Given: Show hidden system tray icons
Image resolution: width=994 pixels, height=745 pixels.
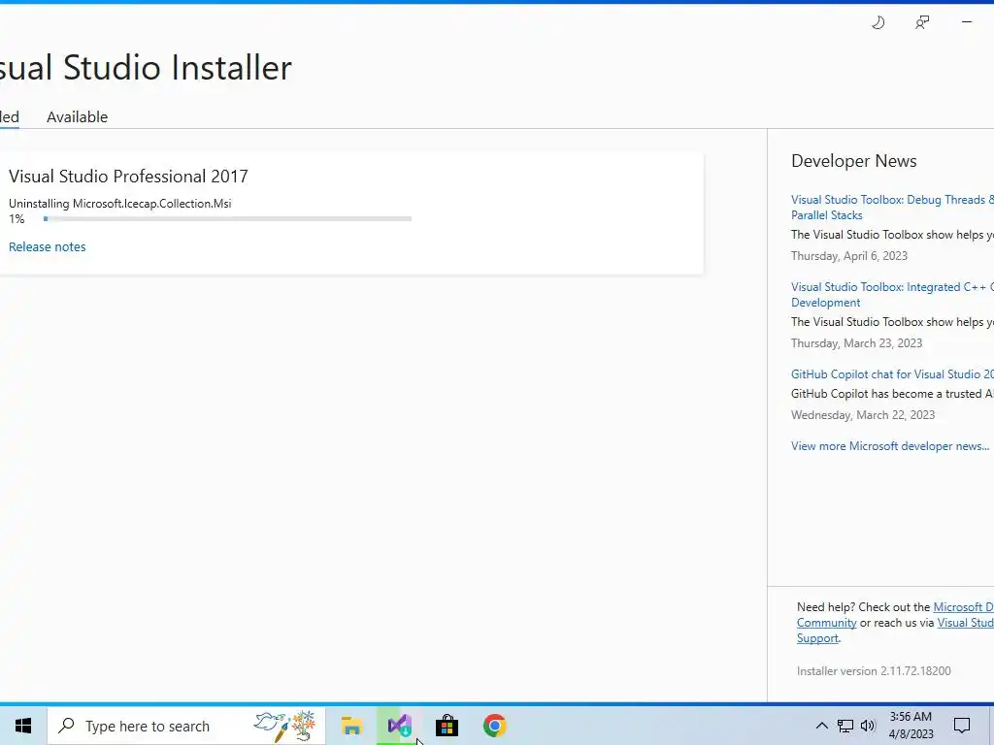Looking at the screenshot, I should (821, 726).
